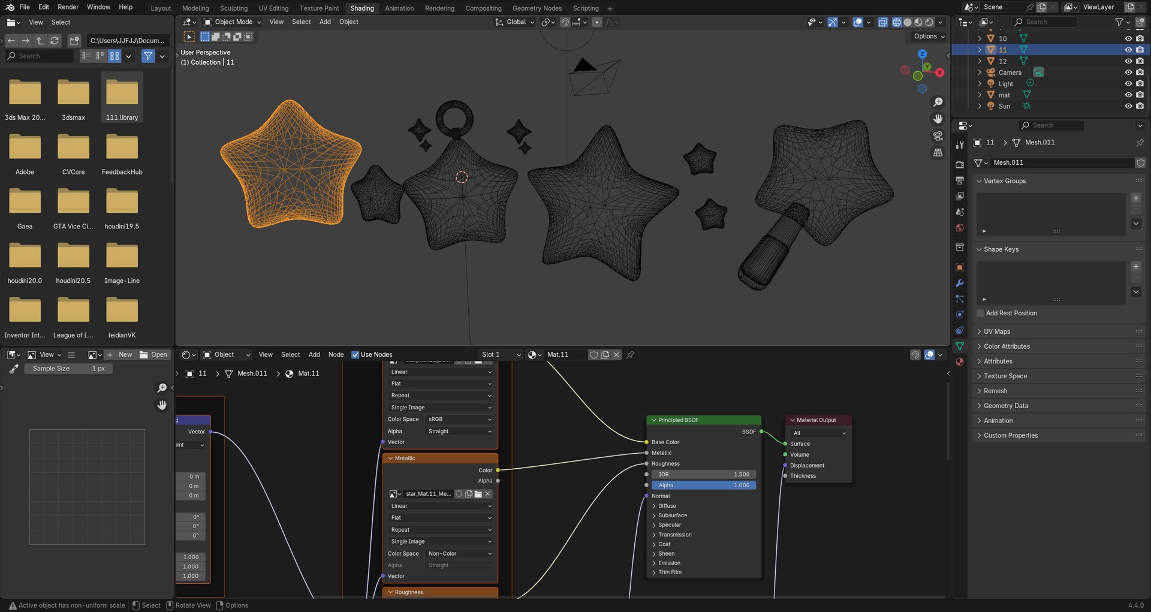Open the Modifiers wrench tab icon
The width and height of the screenshot is (1151, 612).
[x=960, y=283]
